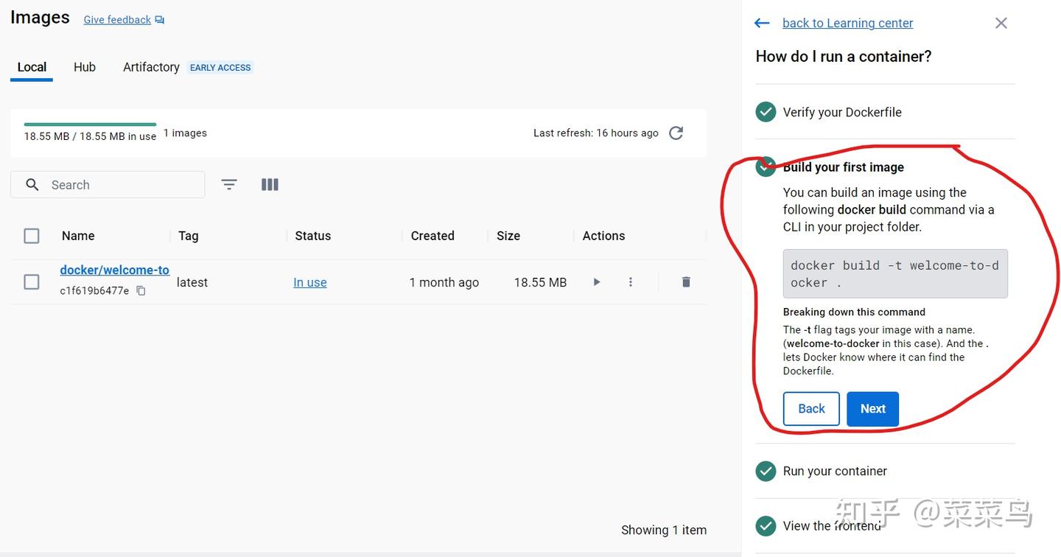
Task: Open the Artifactory tab
Action: point(151,67)
